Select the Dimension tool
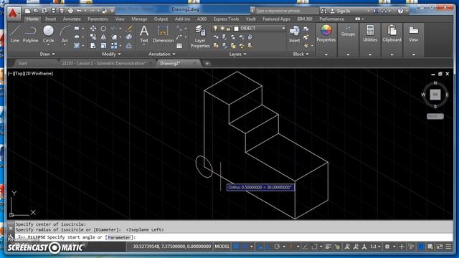 (x=163, y=34)
